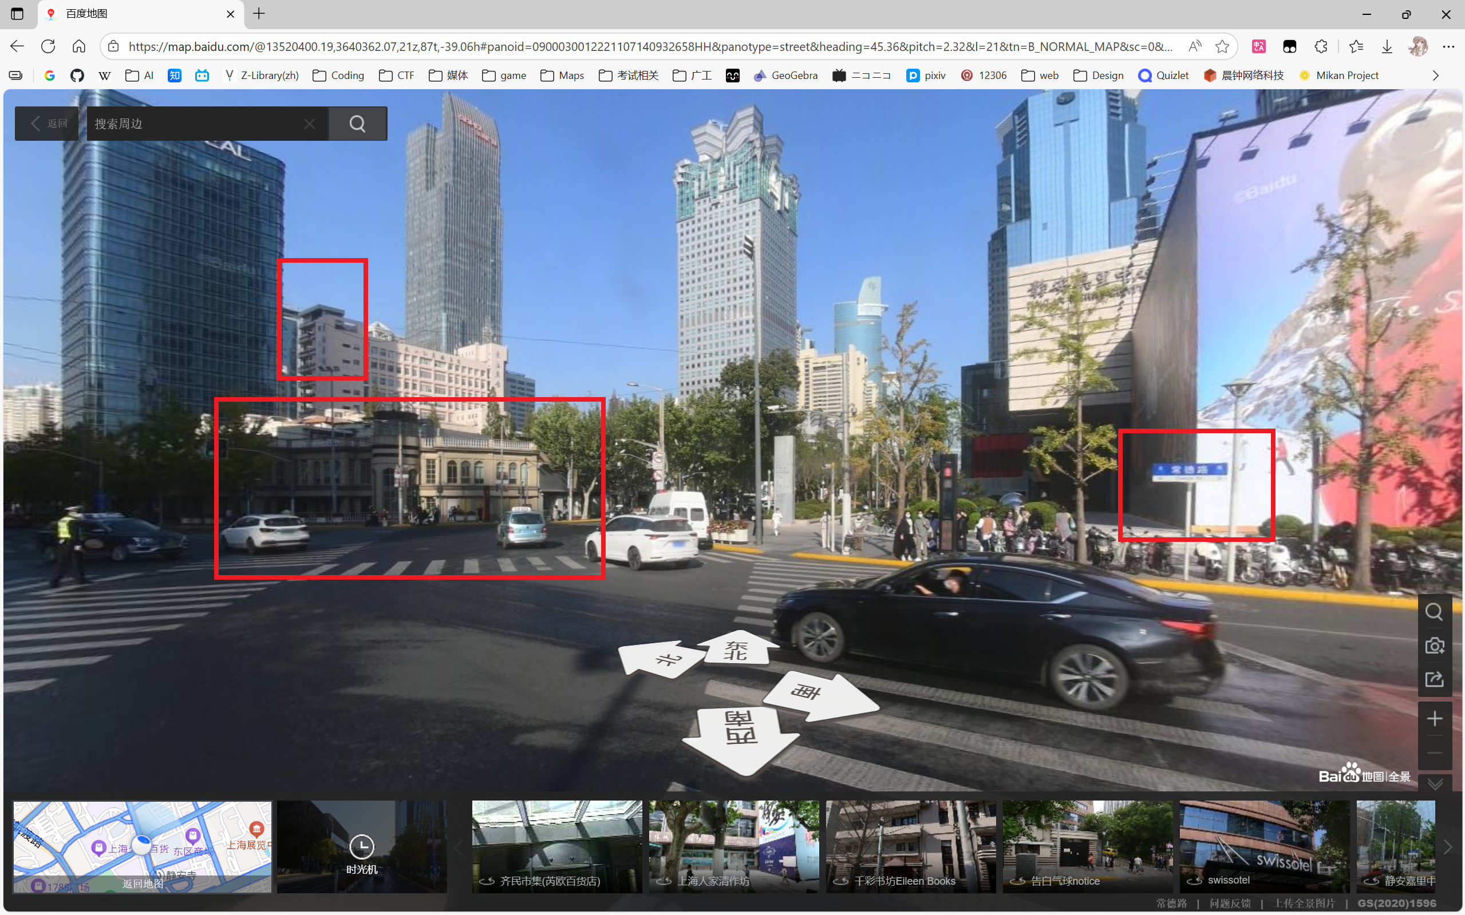Click the 返回 back button
The height and width of the screenshot is (915, 1465).
(47, 124)
